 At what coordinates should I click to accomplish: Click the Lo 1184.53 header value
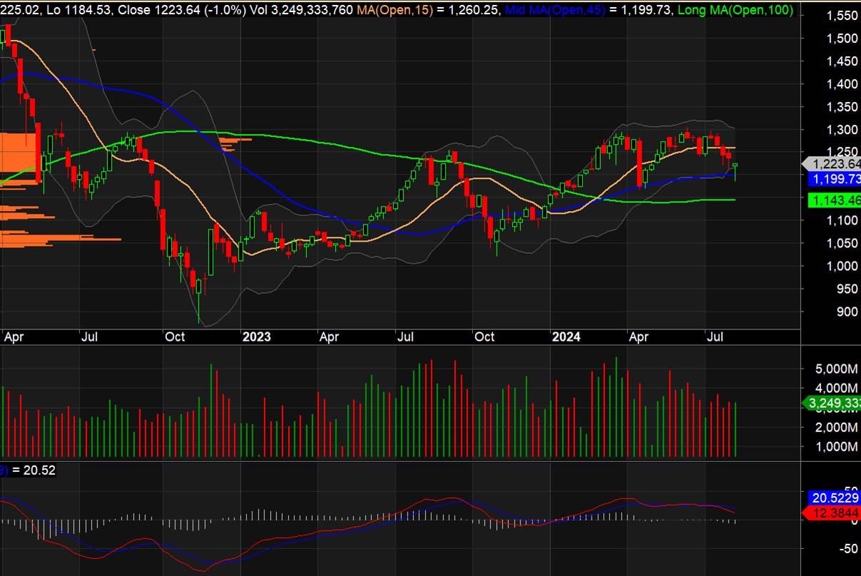[x=81, y=10]
